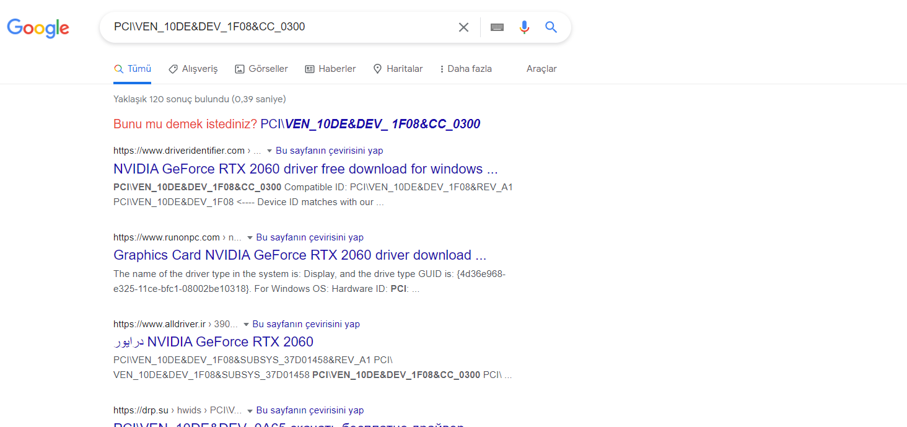Image resolution: width=907 pixels, height=427 pixels.
Task: Select the Tümü results tab
Action: click(133, 69)
